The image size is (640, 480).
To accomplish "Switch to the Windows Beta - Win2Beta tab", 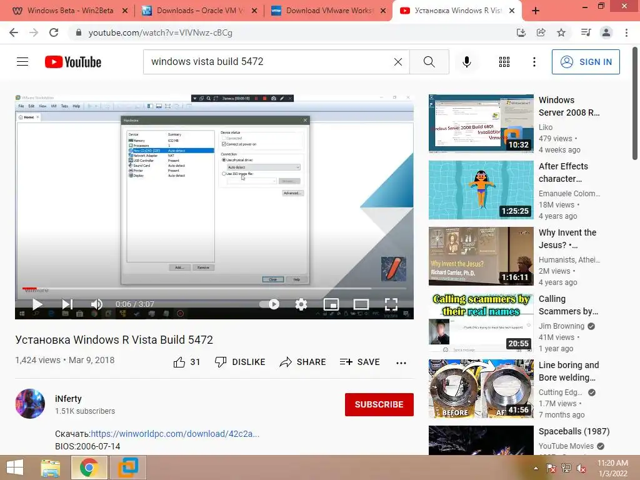I will coord(70,11).
